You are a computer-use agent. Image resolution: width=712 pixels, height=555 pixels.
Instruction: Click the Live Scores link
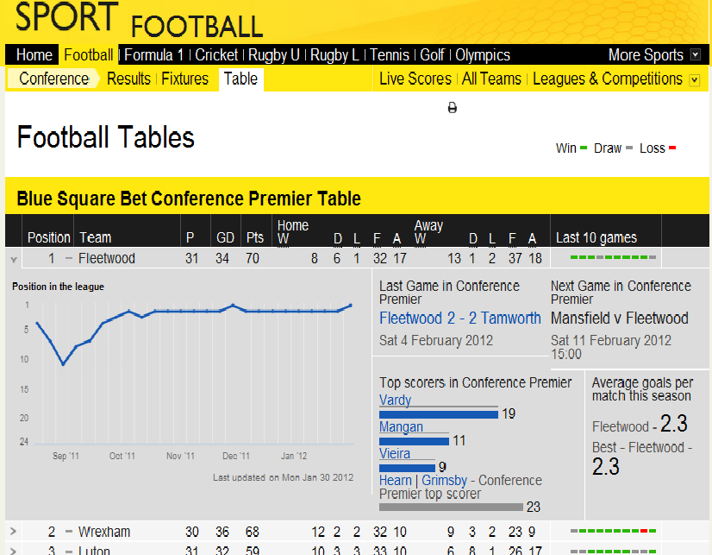point(415,79)
